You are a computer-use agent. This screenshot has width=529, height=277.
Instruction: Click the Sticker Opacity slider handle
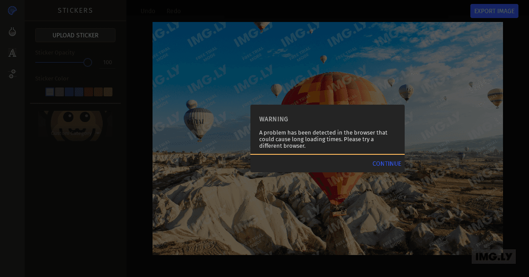click(88, 62)
